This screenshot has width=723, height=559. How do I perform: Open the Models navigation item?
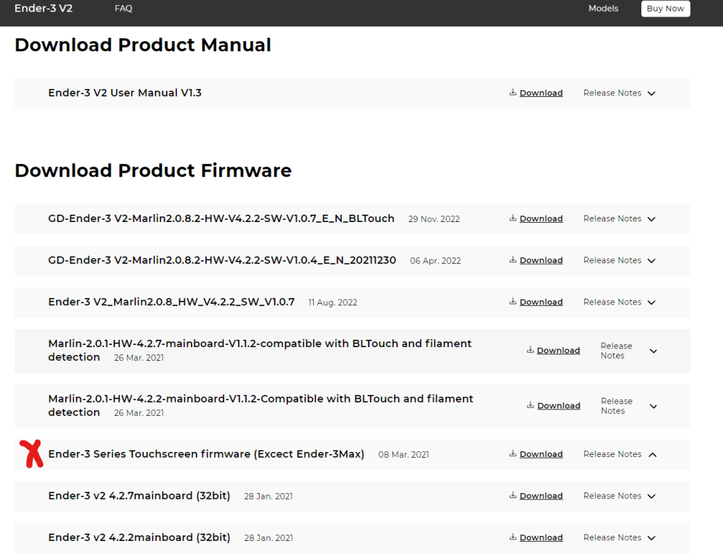point(603,9)
